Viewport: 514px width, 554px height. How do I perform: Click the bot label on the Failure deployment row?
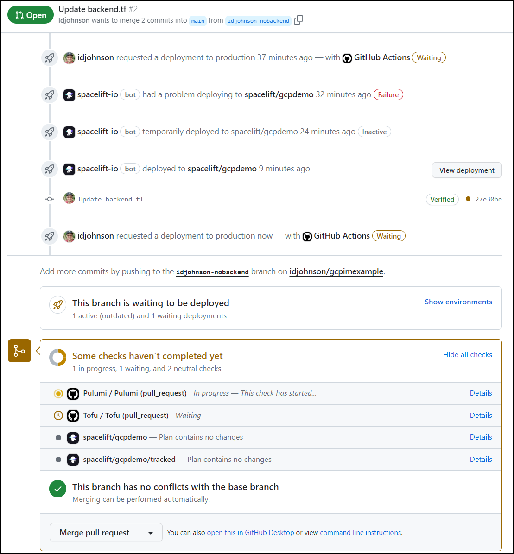pyautogui.click(x=130, y=94)
